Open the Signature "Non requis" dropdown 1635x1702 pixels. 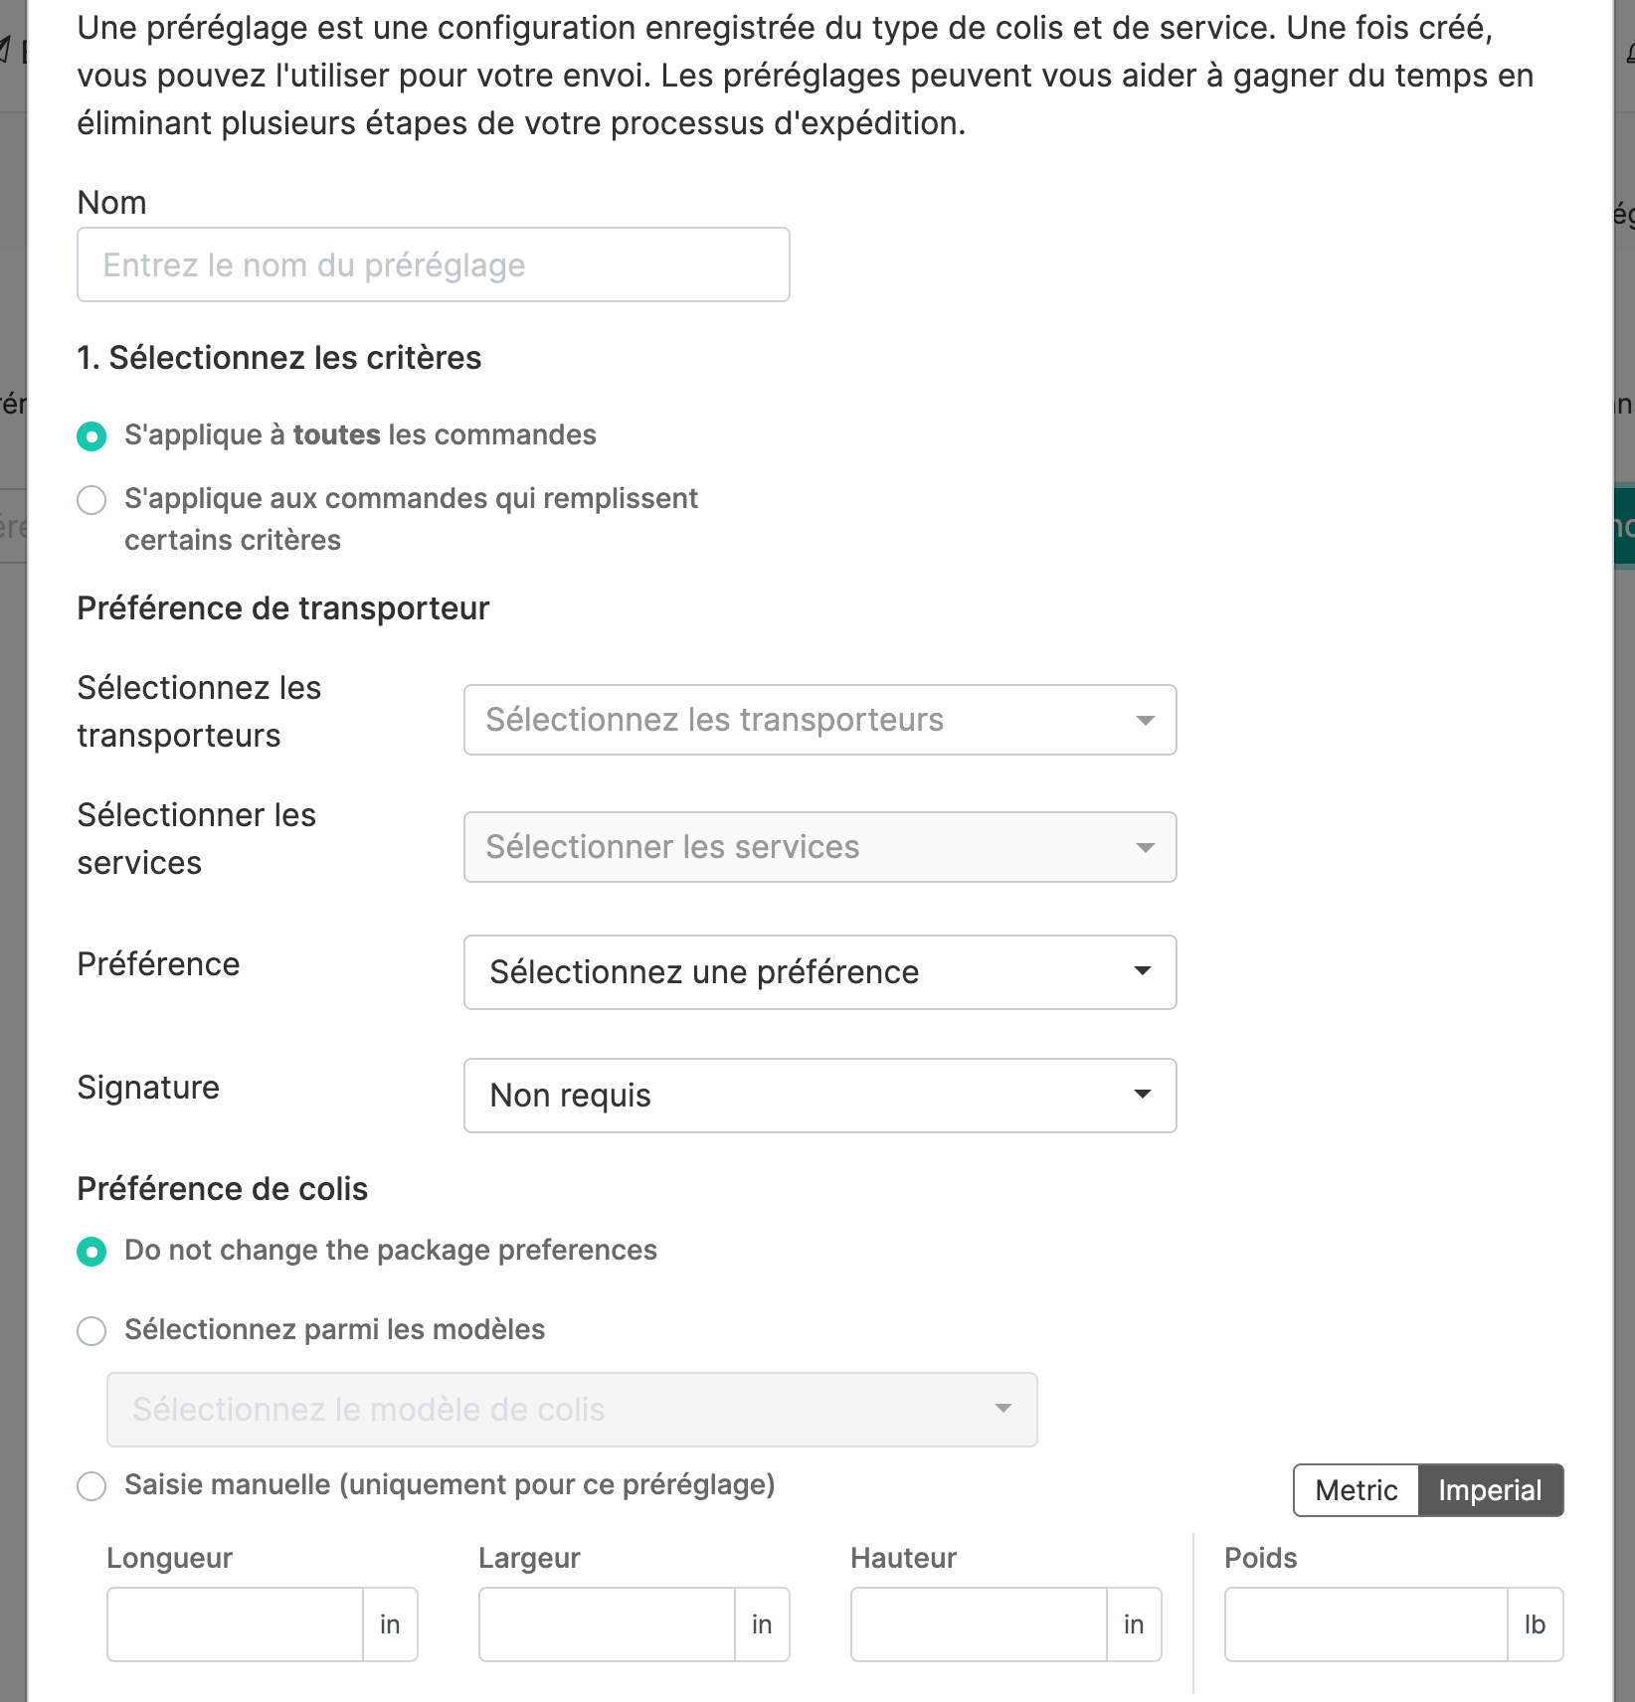point(818,1096)
